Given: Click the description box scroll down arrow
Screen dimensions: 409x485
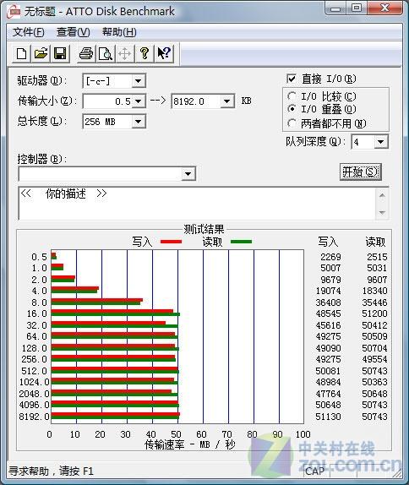Looking at the screenshot, I should 382,212.
